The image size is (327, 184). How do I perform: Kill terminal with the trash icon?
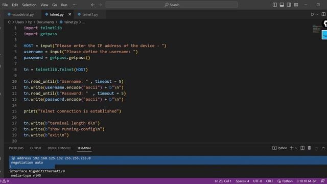[309, 148]
